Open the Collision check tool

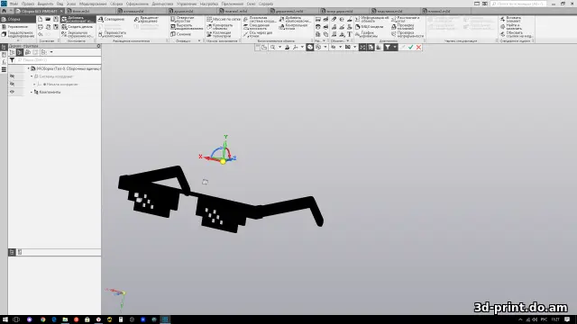pyautogui.click(x=403, y=27)
